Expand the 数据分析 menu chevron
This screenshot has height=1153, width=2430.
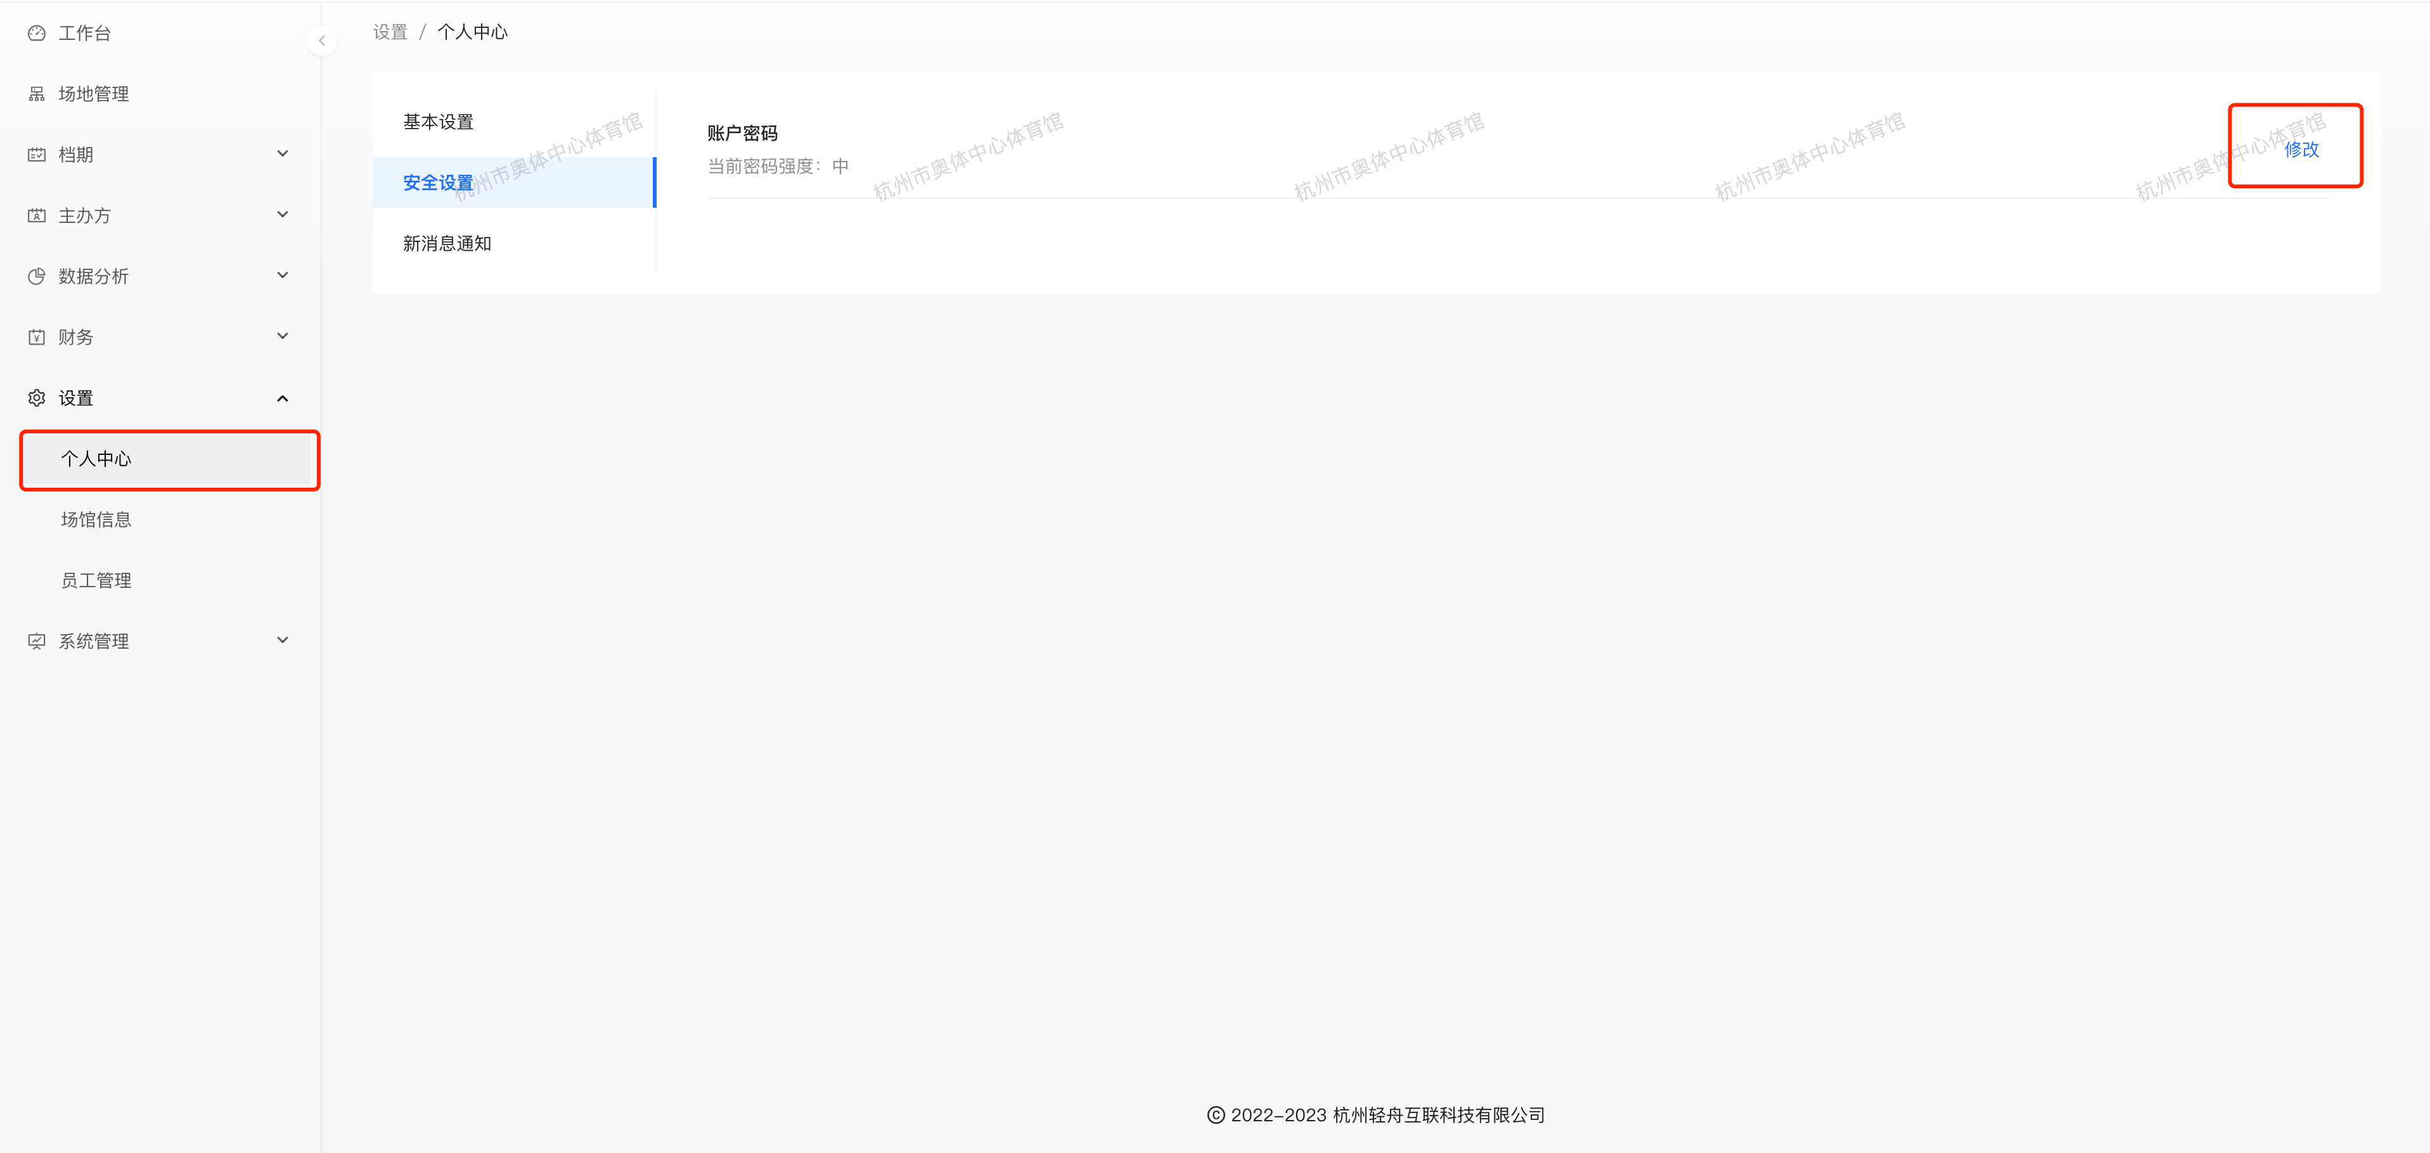point(282,276)
